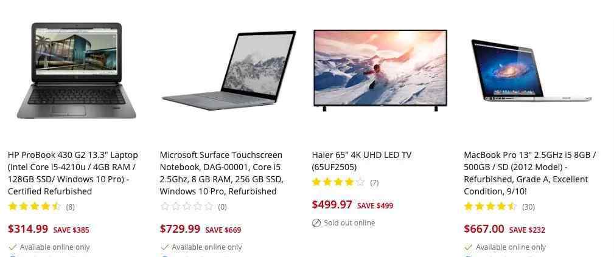Open the HP ProBook 430 G2 title link
Screen dimensions: 614x257
[73, 173]
